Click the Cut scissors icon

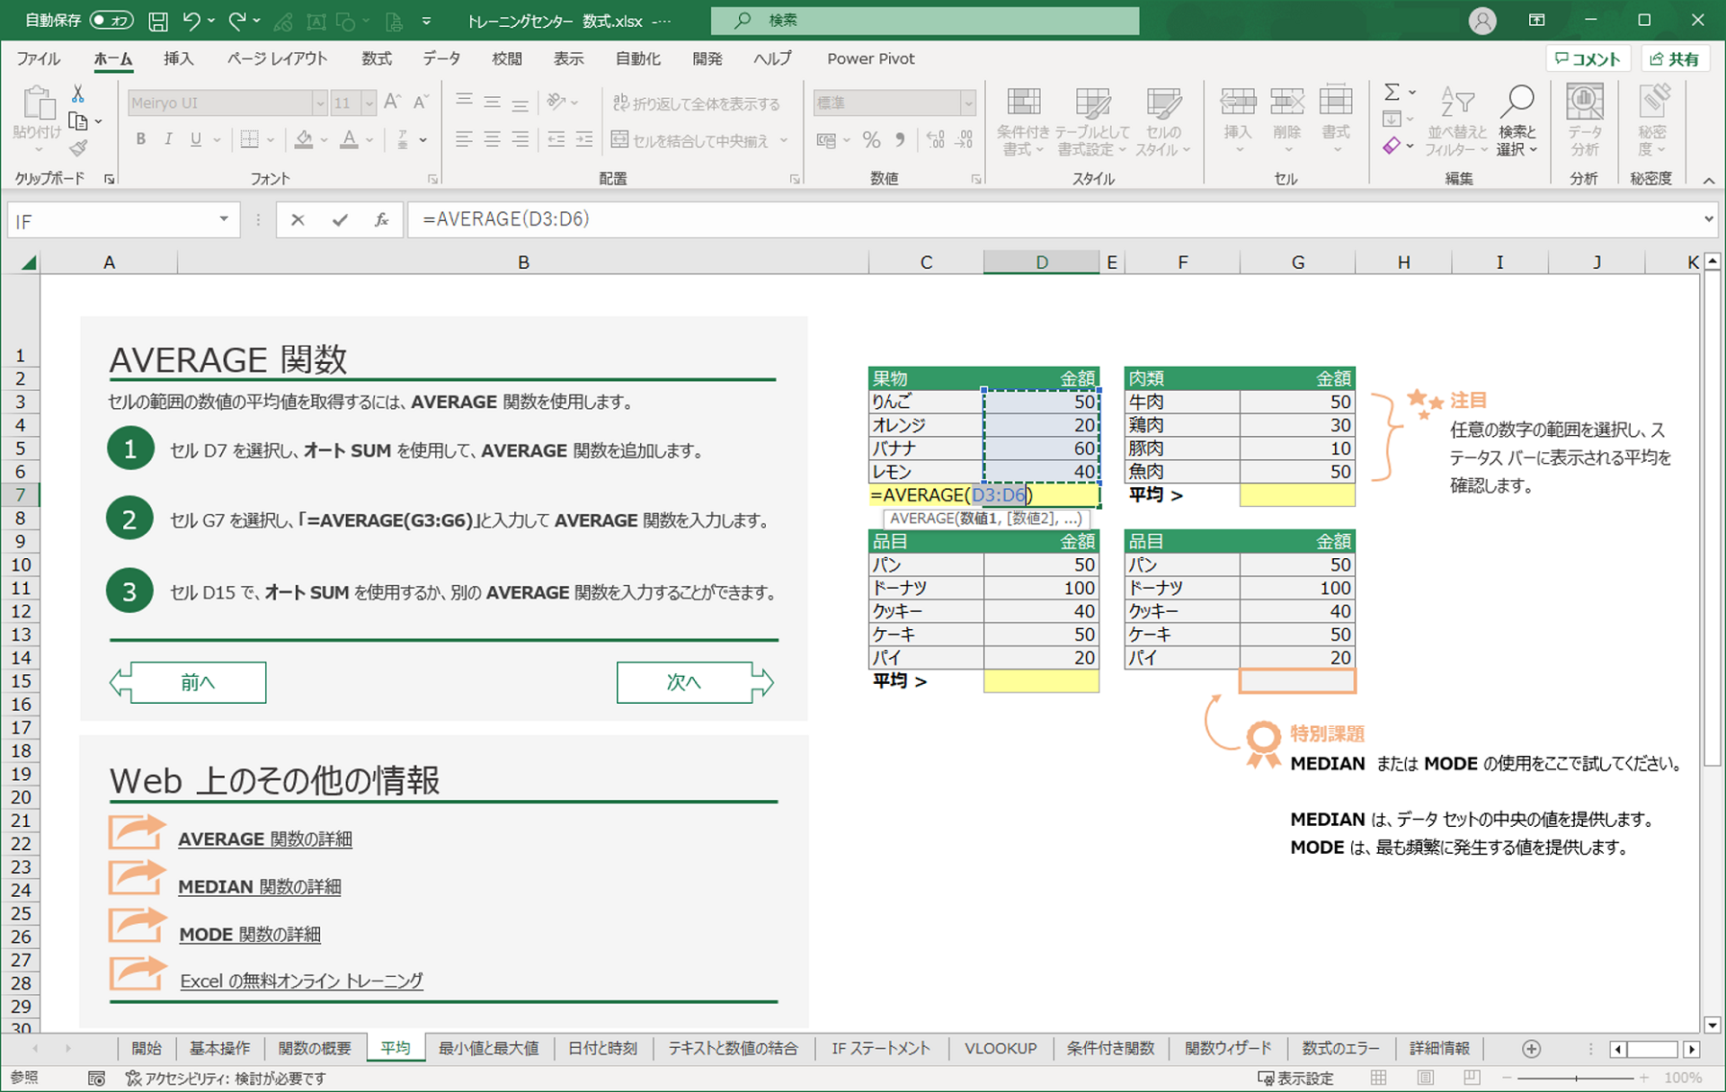coord(78,93)
